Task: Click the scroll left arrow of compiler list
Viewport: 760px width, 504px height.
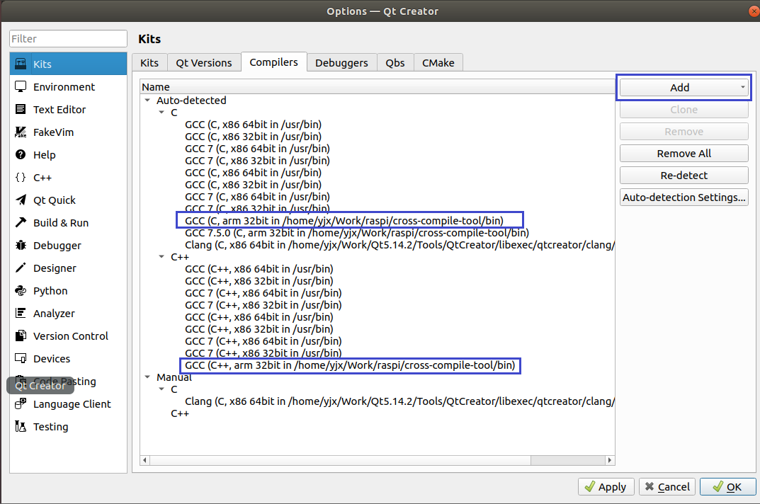Action: 145,460
